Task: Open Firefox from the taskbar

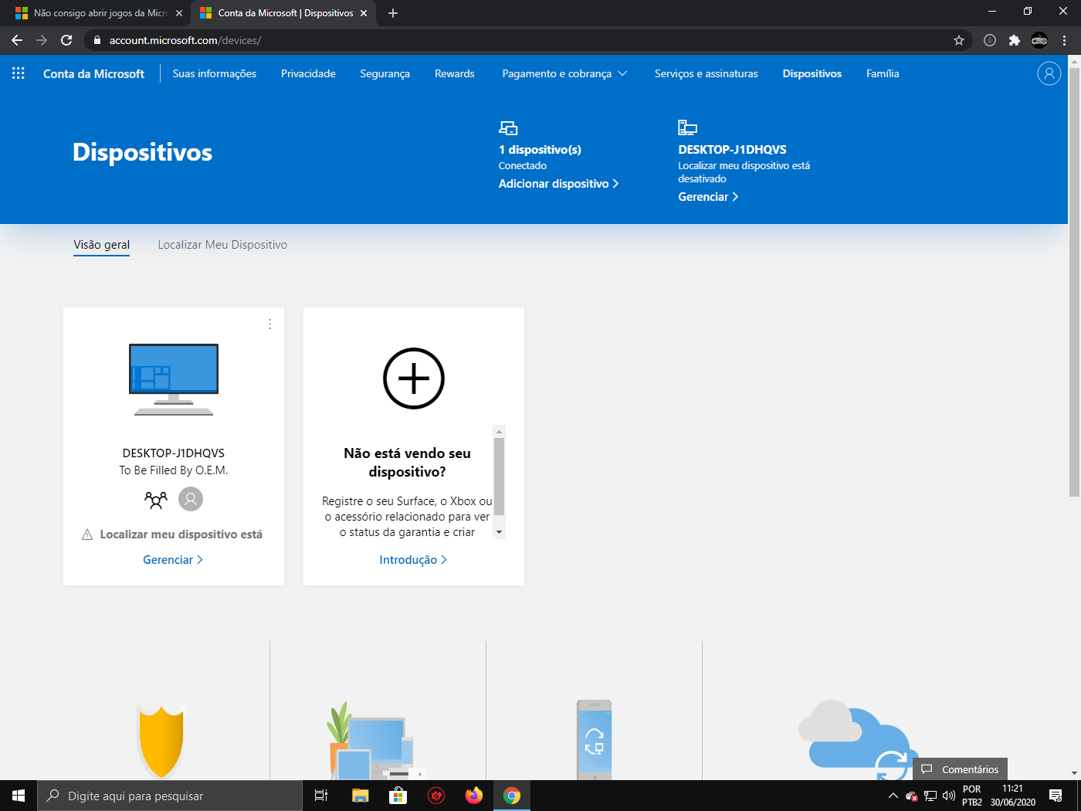Action: [473, 796]
